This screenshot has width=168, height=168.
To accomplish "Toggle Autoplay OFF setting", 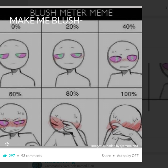I will point(128,156).
